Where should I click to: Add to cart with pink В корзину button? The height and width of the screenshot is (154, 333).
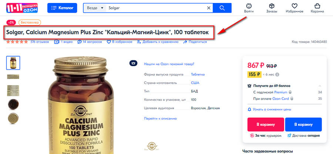[x=266, y=124]
